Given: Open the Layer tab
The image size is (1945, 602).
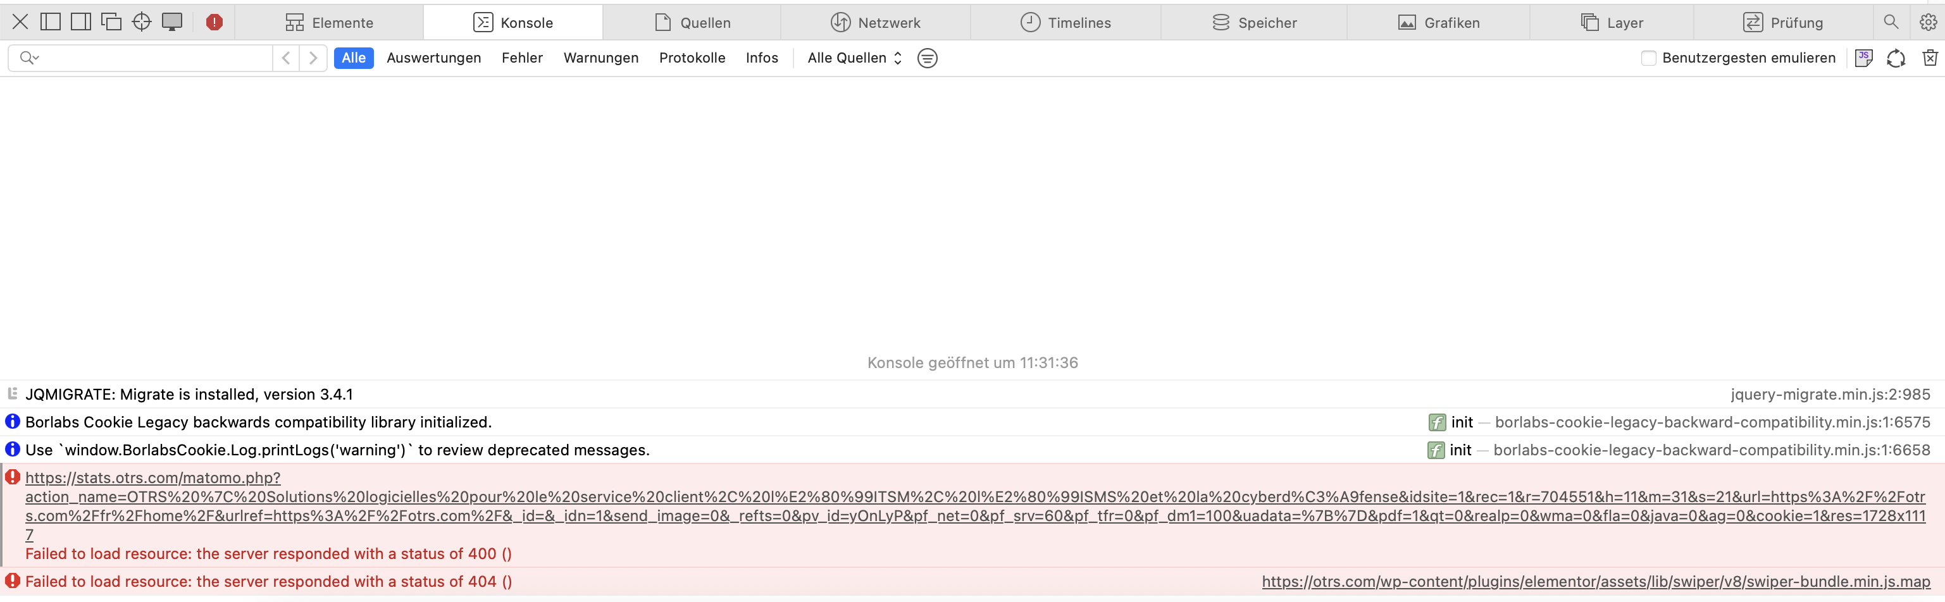Looking at the screenshot, I should coord(1612,23).
